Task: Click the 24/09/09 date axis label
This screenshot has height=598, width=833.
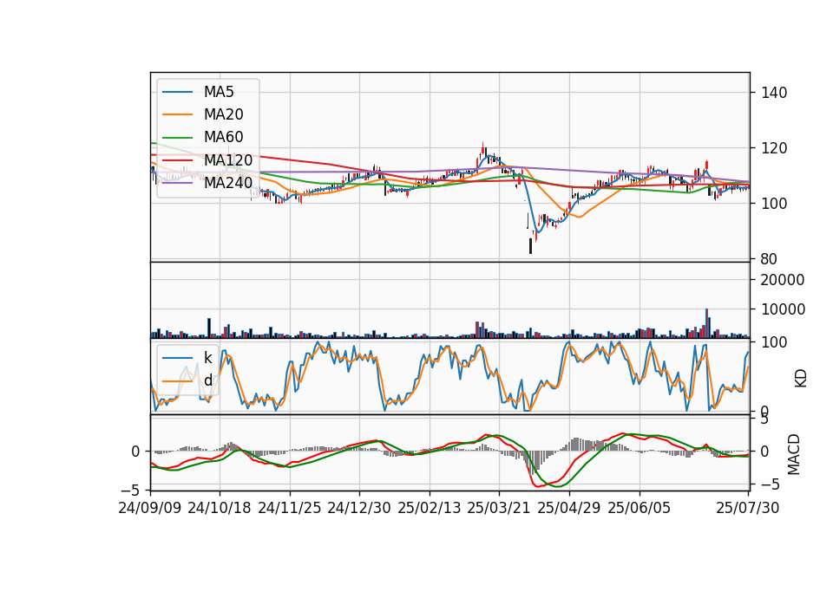Action: (x=150, y=508)
